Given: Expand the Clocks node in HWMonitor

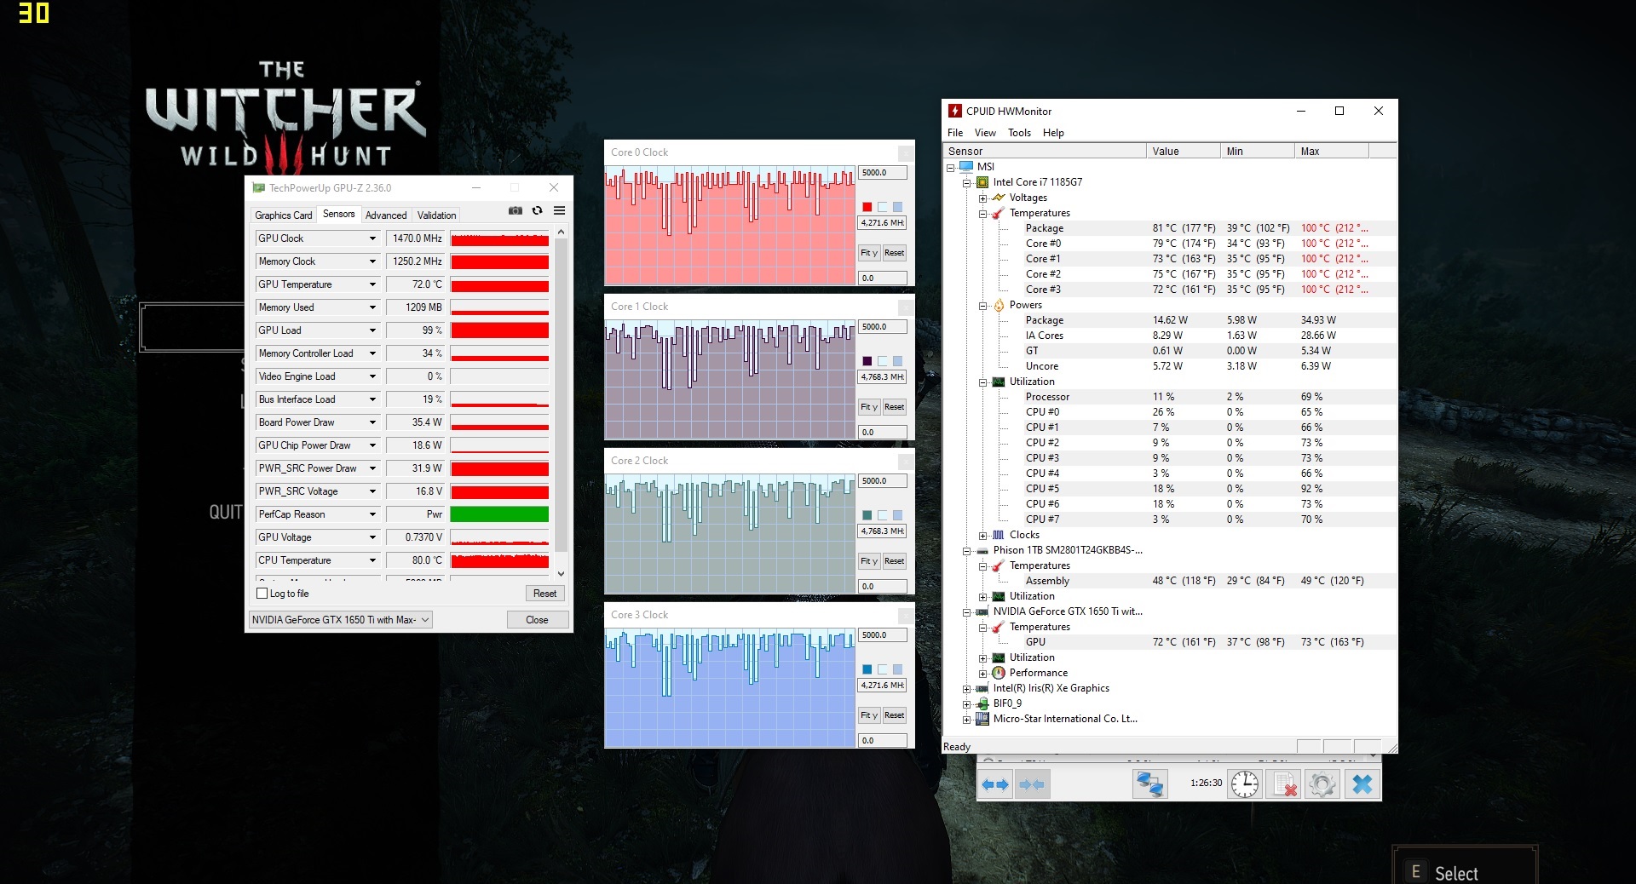Looking at the screenshot, I should point(982,536).
